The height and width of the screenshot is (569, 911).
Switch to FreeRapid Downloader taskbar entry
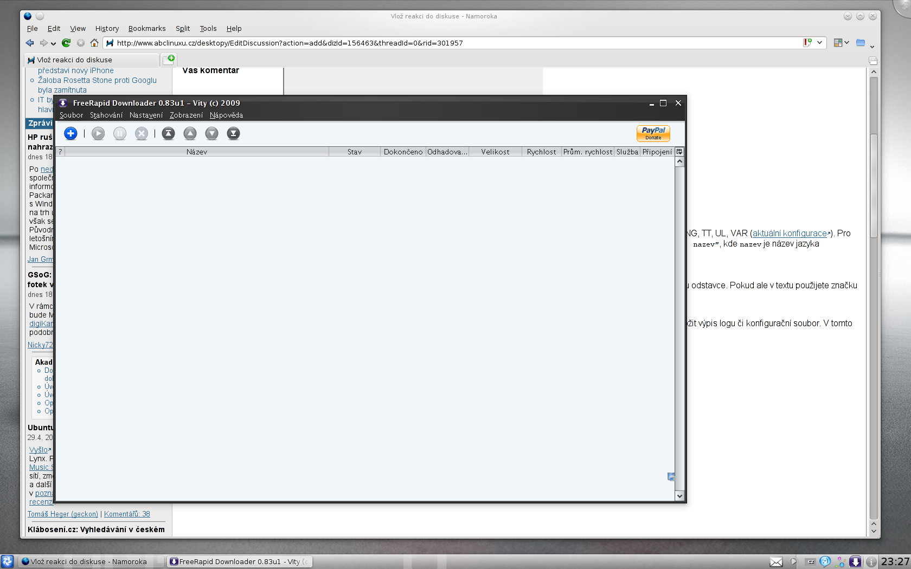239,561
